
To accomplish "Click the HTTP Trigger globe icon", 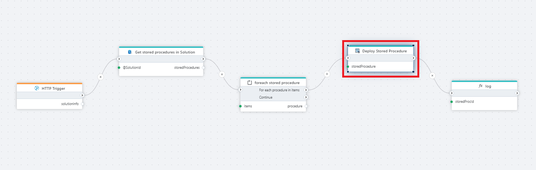I will [x=37, y=88].
